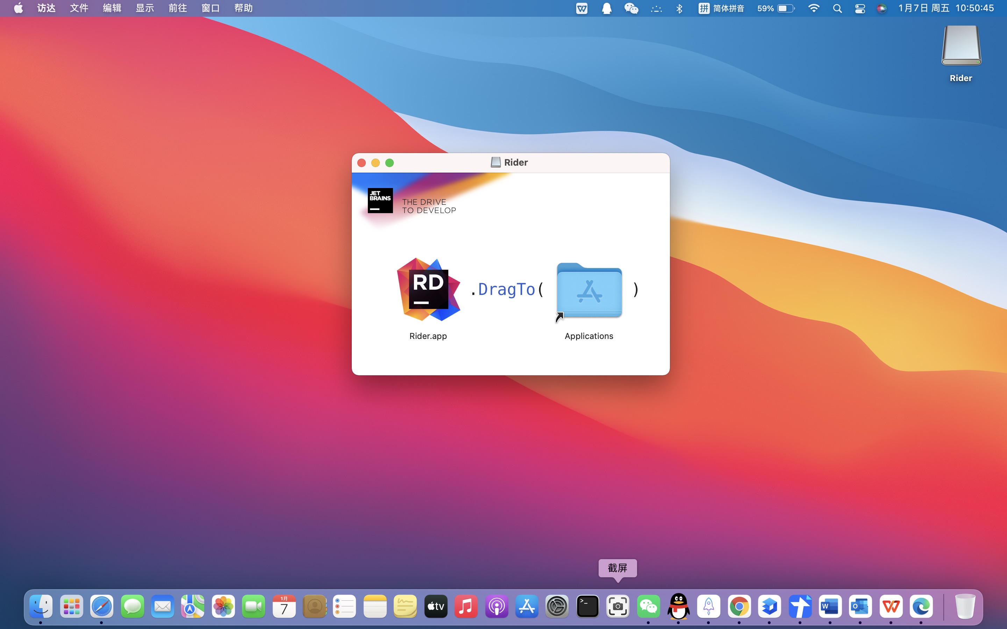Image resolution: width=1007 pixels, height=629 pixels.
Task: Open System Preferences from dock
Action: click(x=557, y=607)
